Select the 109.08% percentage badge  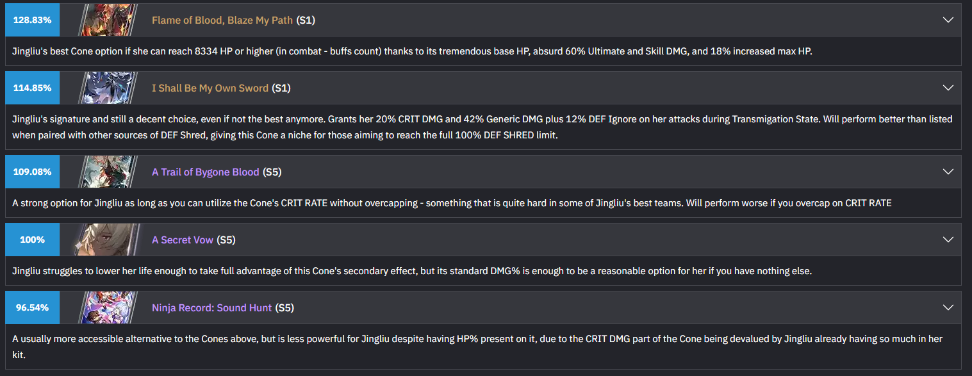pyautogui.click(x=32, y=172)
